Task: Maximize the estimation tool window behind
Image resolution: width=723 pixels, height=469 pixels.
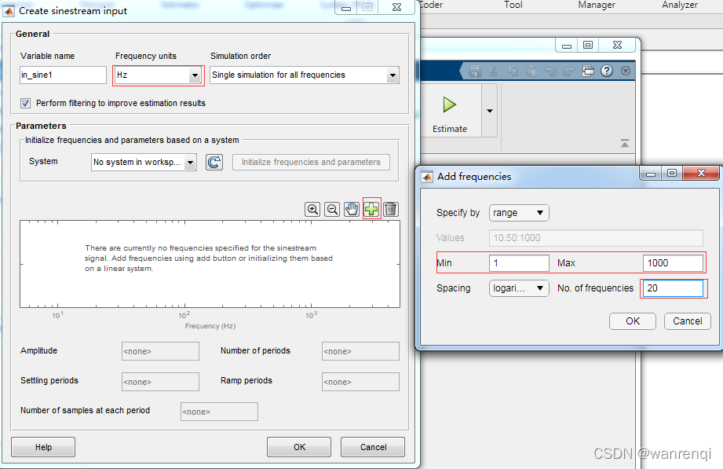Action: pos(588,45)
